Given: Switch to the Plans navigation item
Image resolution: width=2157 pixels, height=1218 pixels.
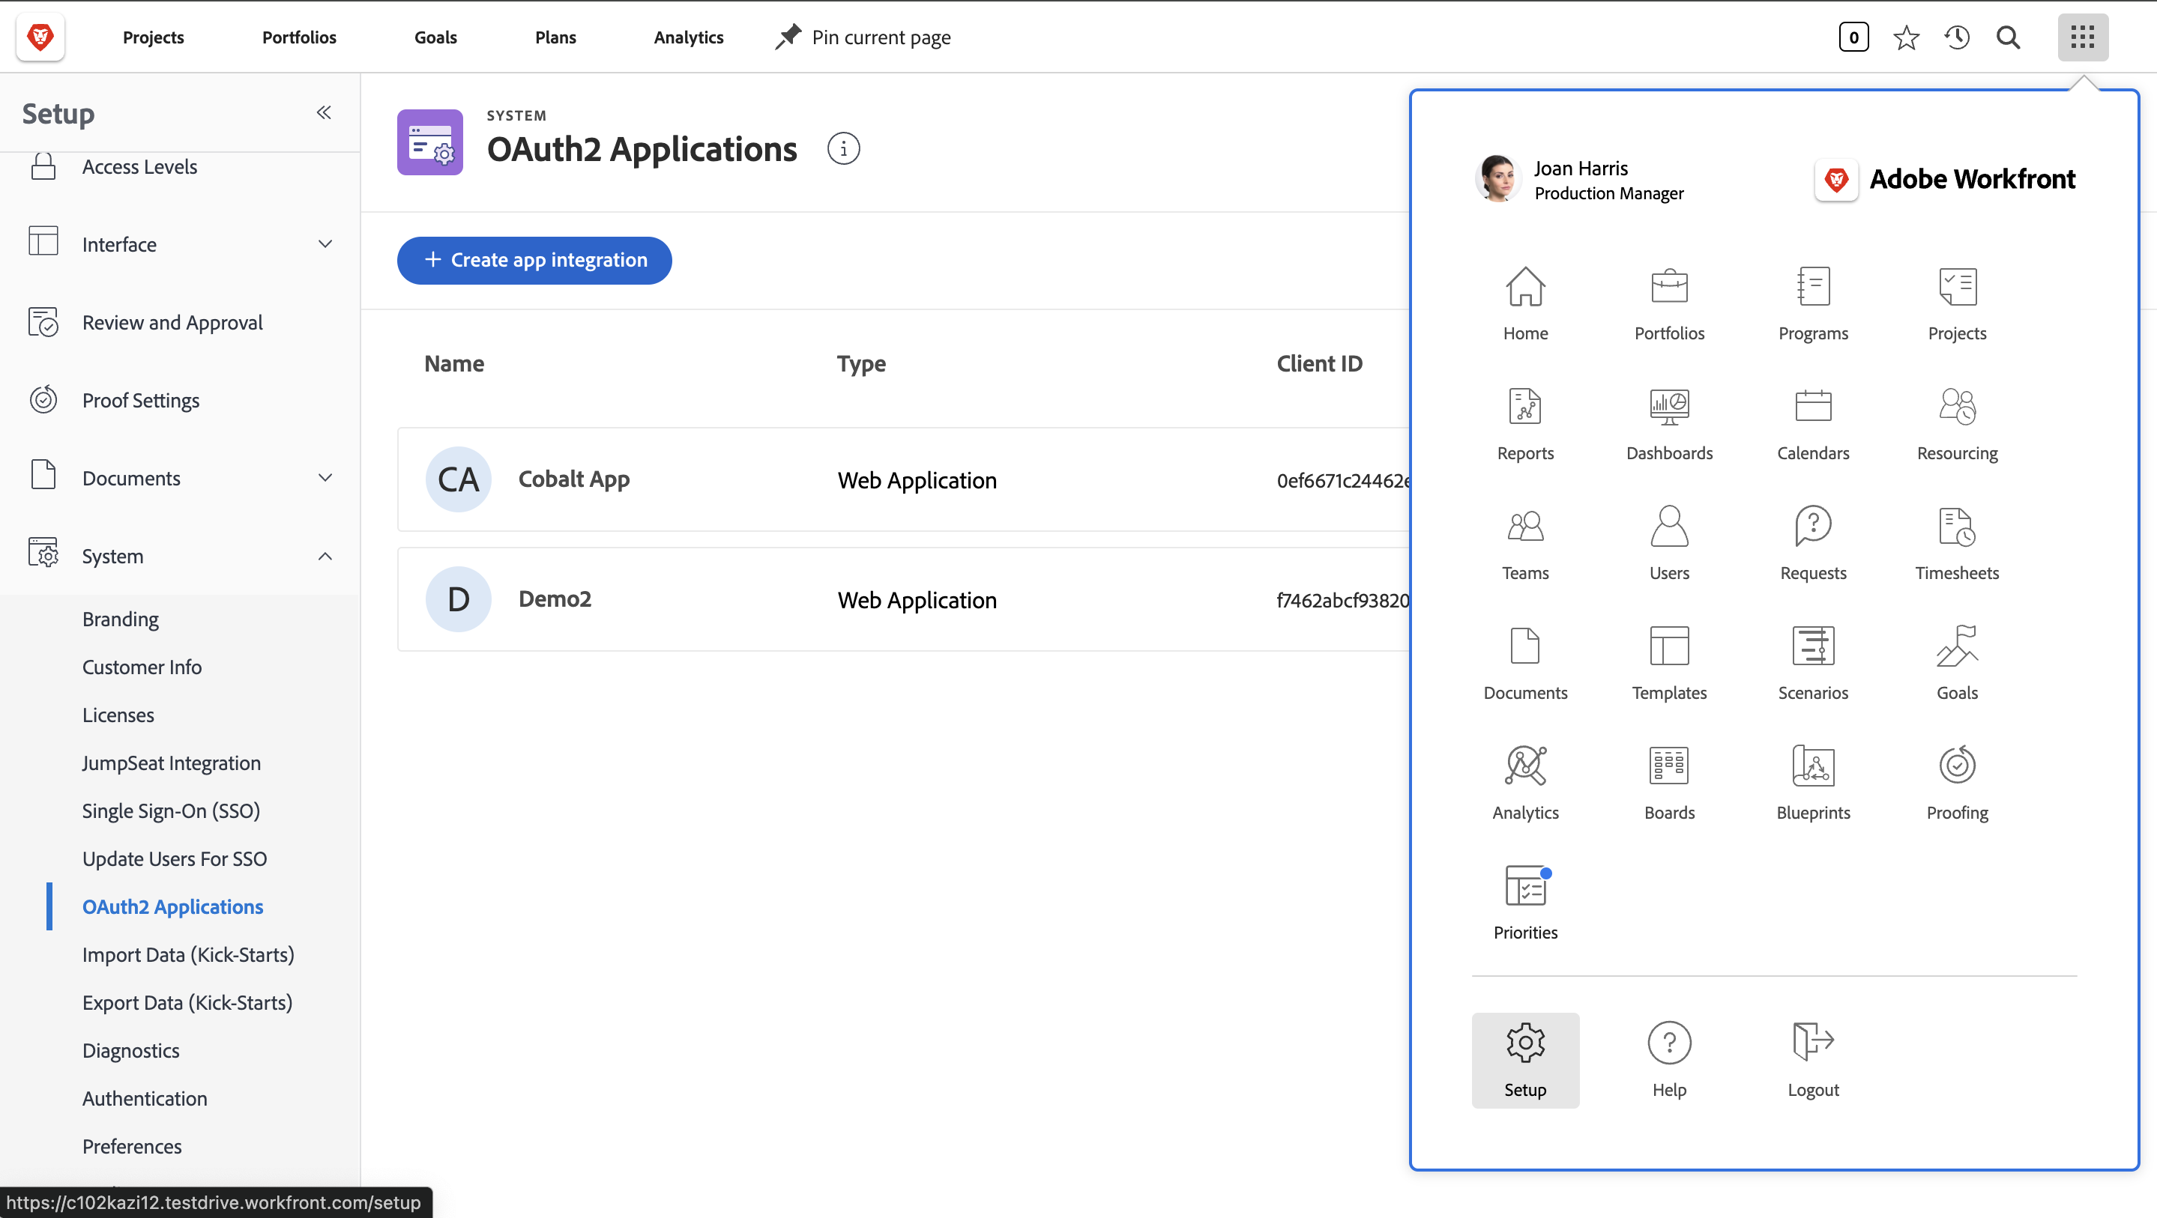Looking at the screenshot, I should pos(555,37).
